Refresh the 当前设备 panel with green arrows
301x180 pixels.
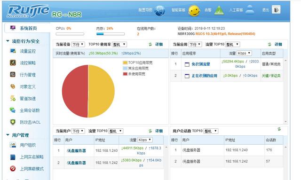pos(150,44)
